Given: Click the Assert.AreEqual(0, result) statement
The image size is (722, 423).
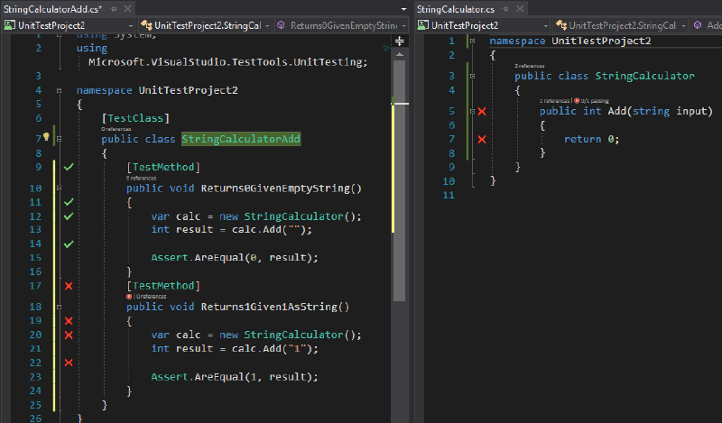Looking at the screenshot, I should tap(235, 258).
